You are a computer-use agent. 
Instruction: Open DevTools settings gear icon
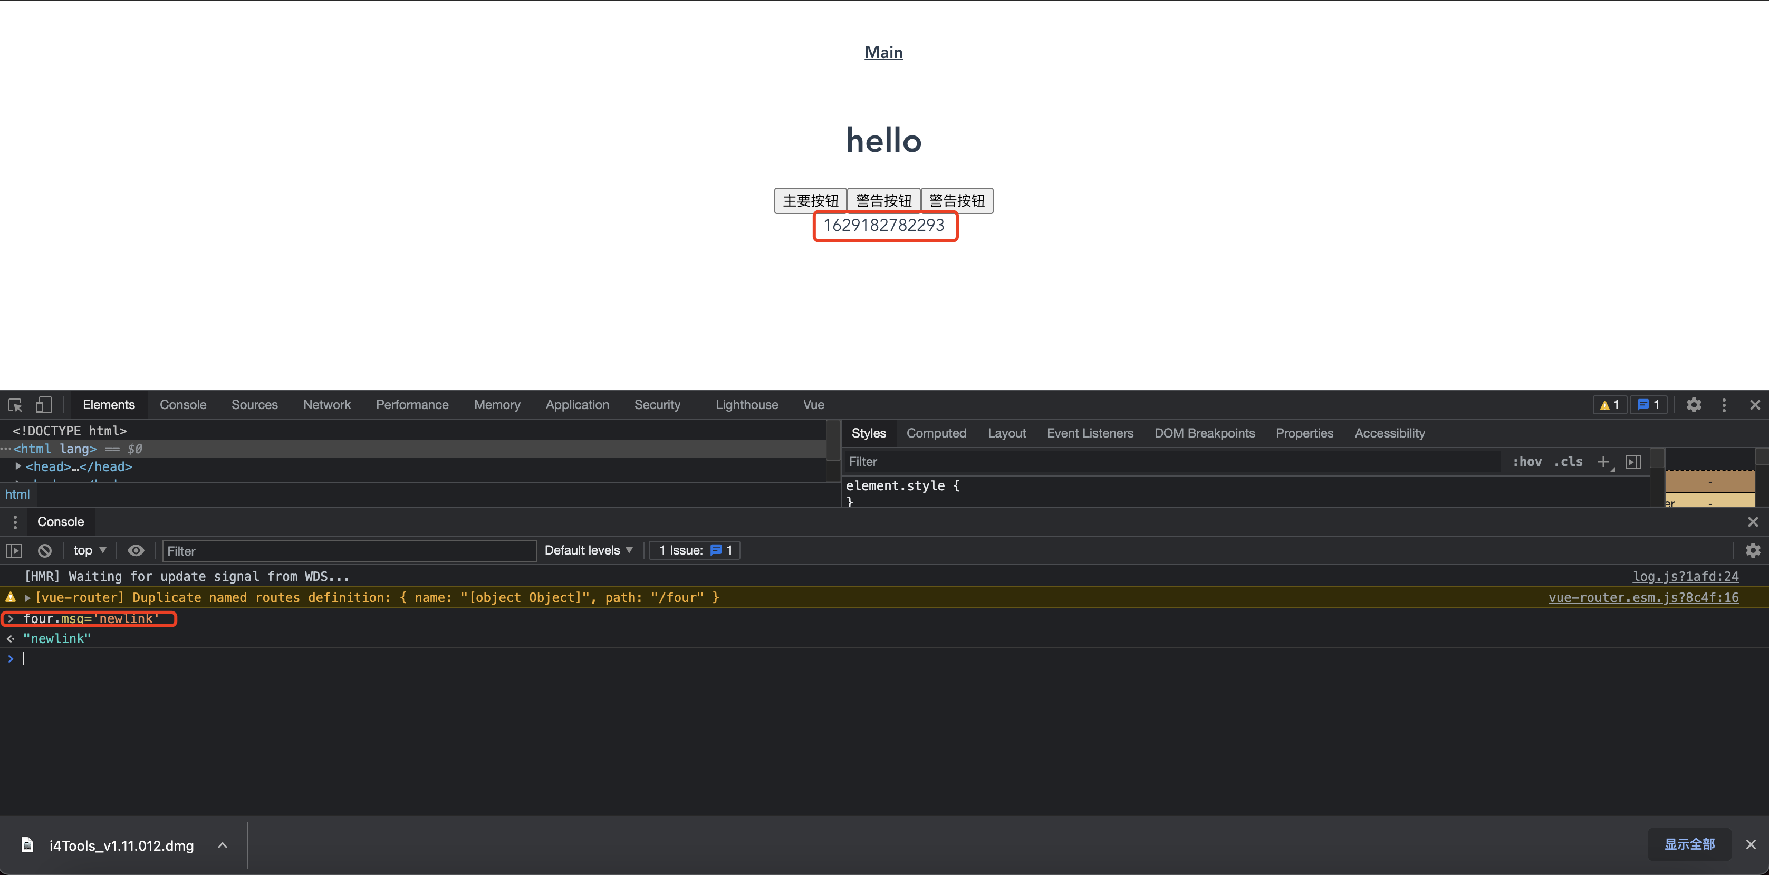click(1694, 405)
